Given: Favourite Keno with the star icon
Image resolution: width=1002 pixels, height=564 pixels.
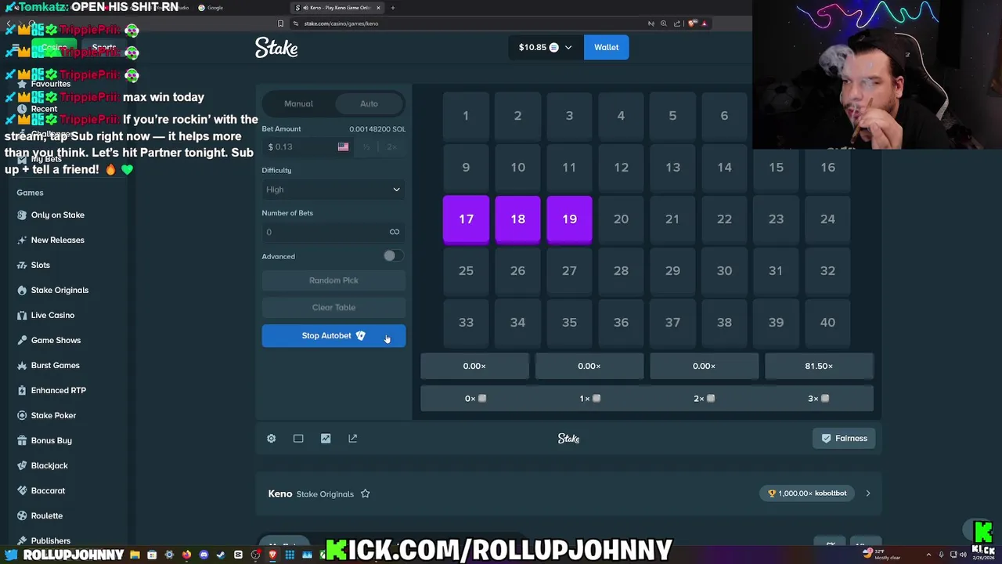Looking at the screenshot, I should 365,494.
